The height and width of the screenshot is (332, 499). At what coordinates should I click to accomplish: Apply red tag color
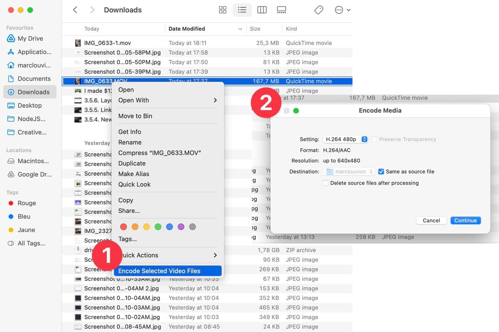pyautogui.click(x=123, y=227)
